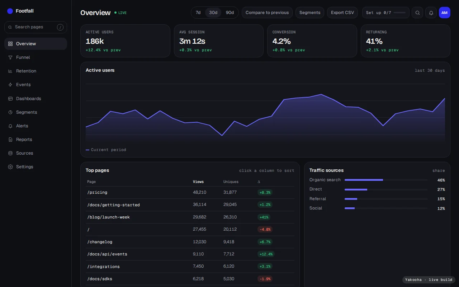Screen dimensions: 459x287
Task: Select the 30d time range
Action: (x=213, y=13)
